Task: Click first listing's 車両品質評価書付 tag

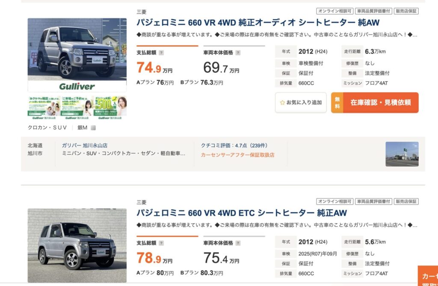Action: (x=373, y=11)
